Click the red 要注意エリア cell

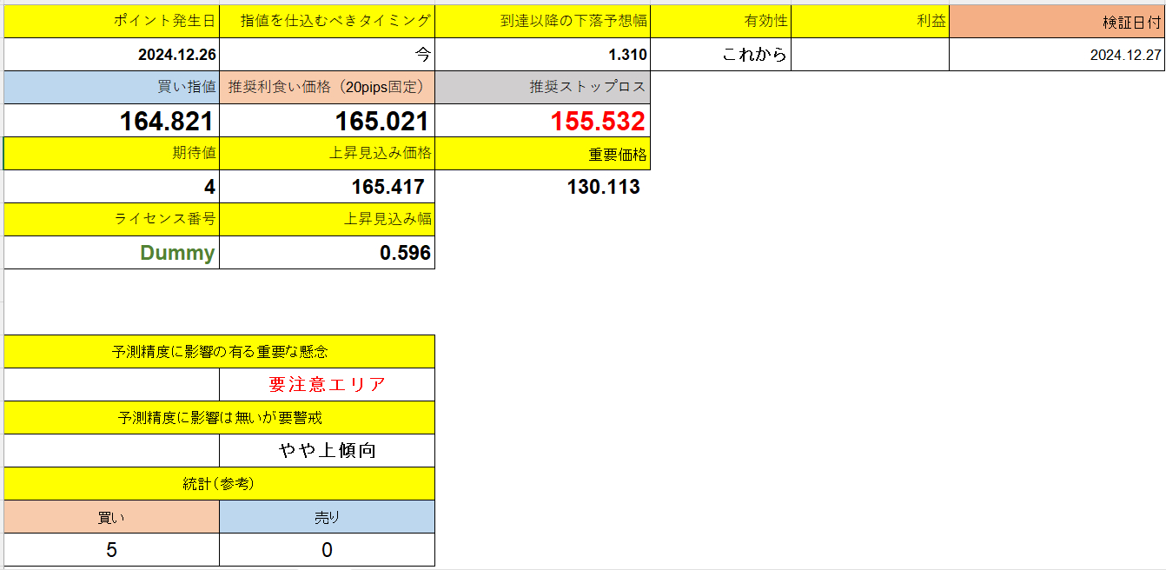328,384
